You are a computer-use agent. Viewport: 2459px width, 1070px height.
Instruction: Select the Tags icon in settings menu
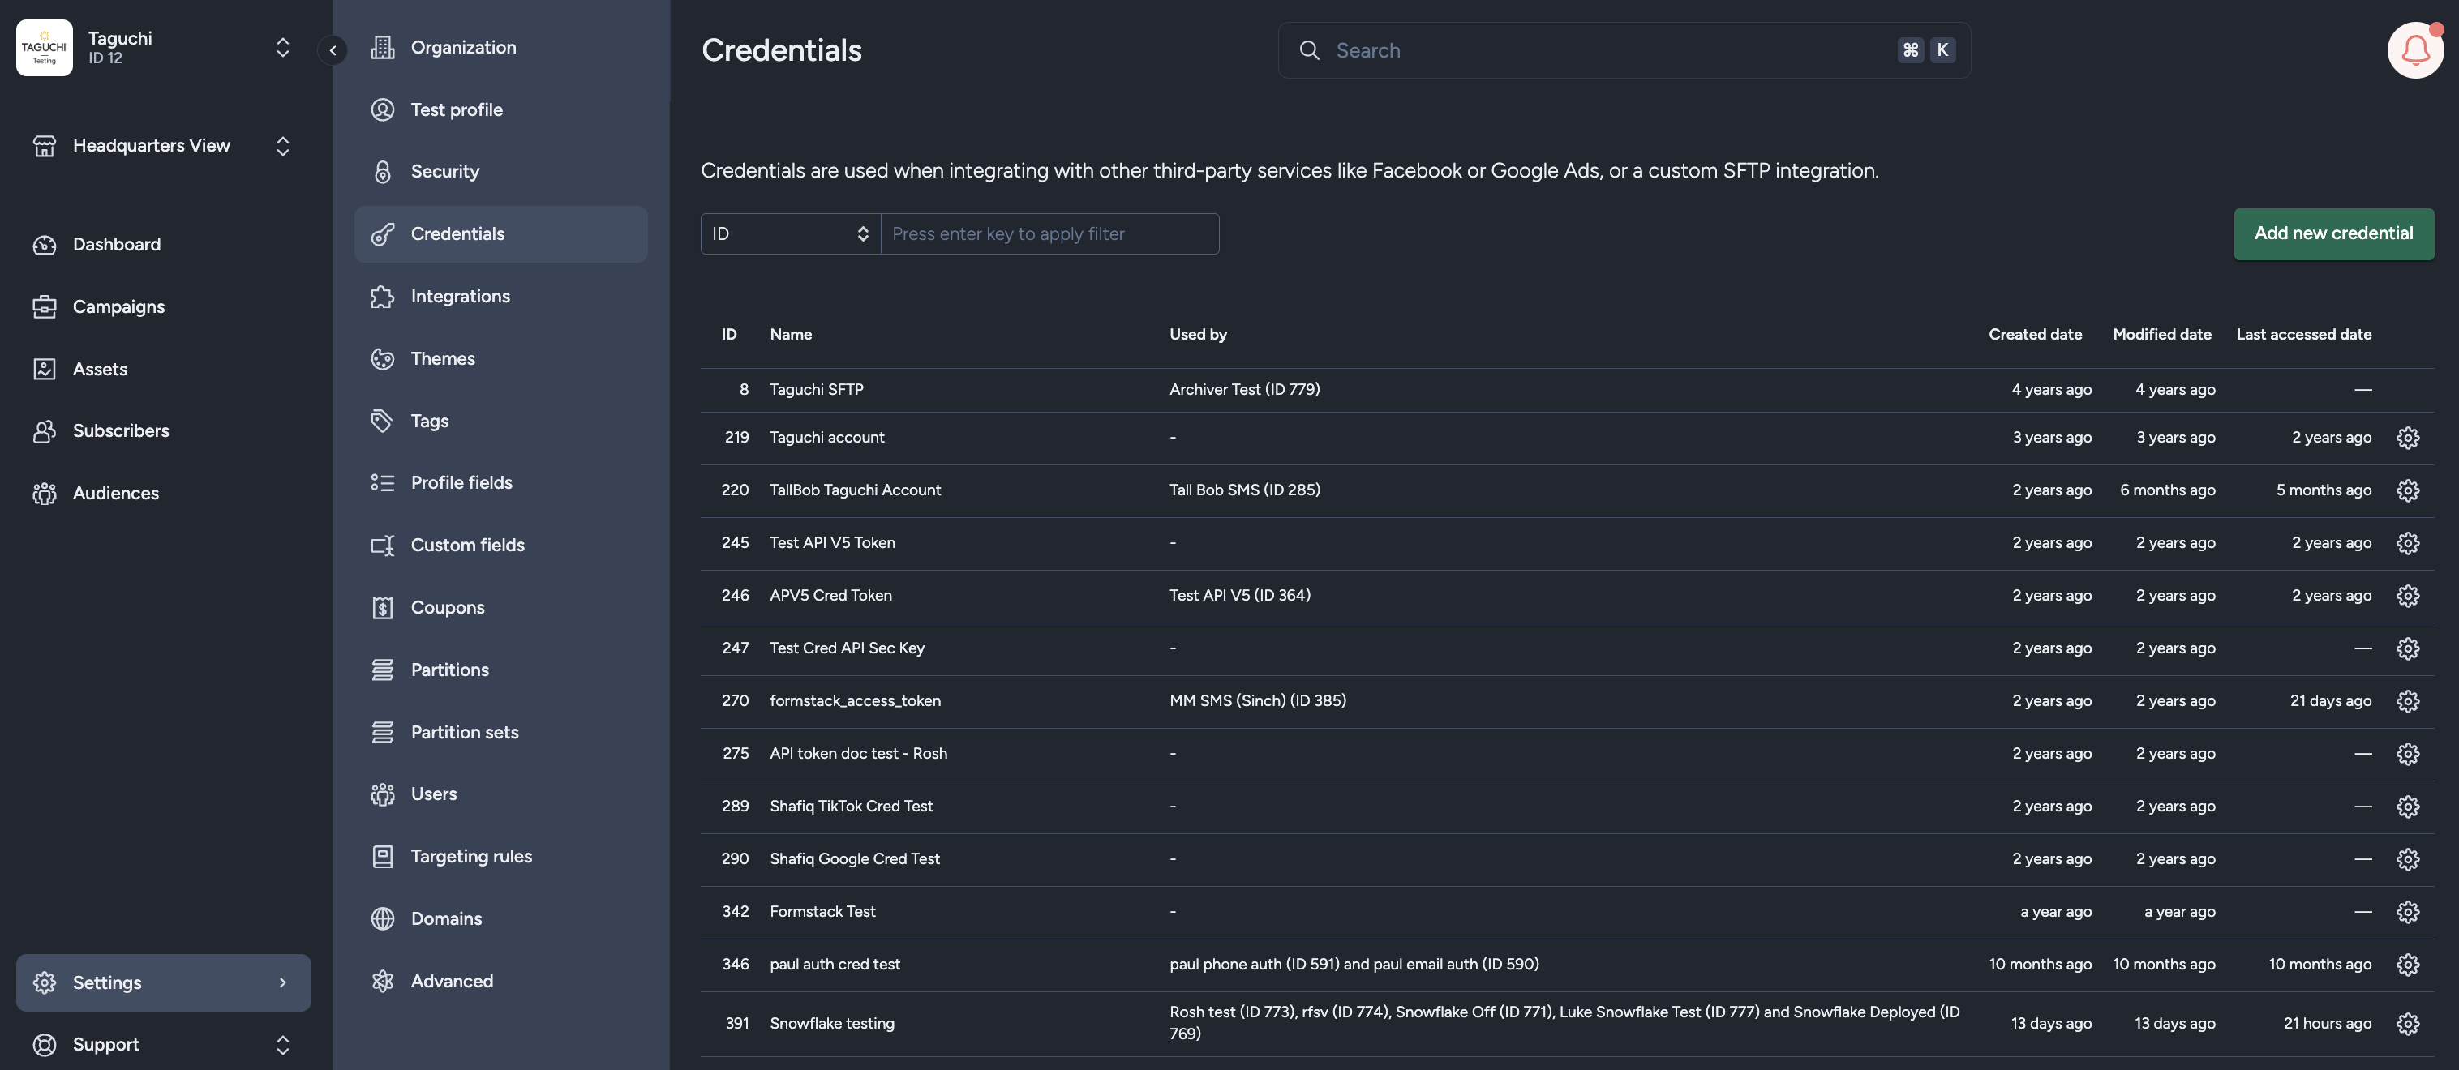point(383,420)
